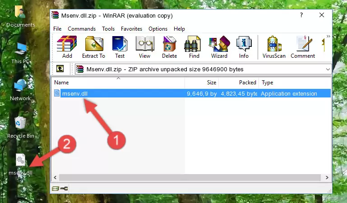Screen dimensions: 347x203
Task: Open the File menu
Action: click(57, 29)
